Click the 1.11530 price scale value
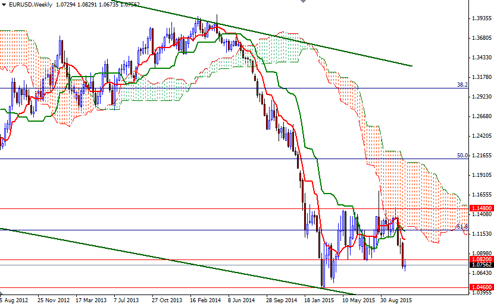The height and width of the screenshot is (304, 494). pyautogui.click(x=482, y=233)
